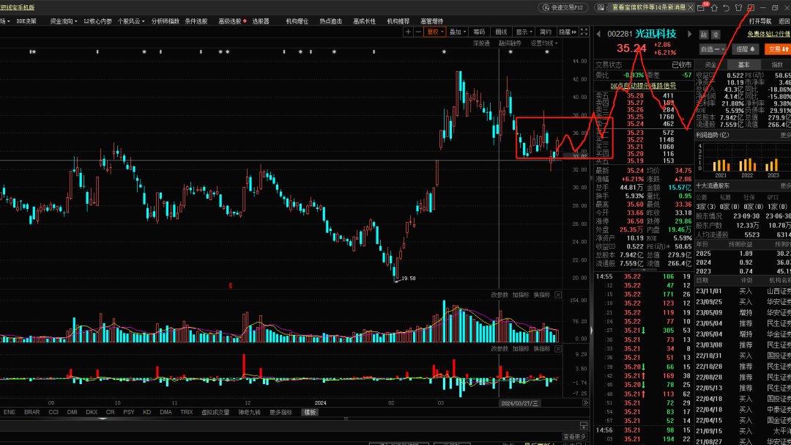The width and height of the screenshot is (791, 445).
Task: Select the 神奇九转 indicator tab
Action: coord(249,412)
